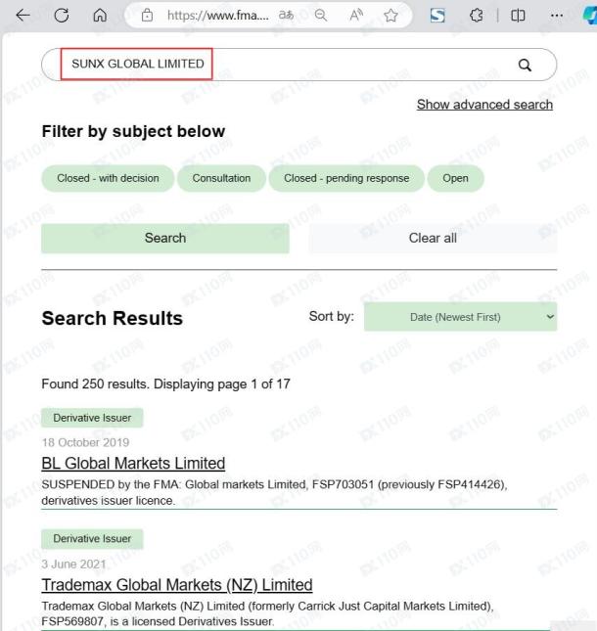Click the magnifier search icon in search box
The width and height of the screenshot is (597, 631).
tap(525, 65)
